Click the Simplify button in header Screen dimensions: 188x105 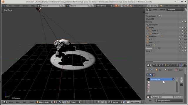[153, 6]
